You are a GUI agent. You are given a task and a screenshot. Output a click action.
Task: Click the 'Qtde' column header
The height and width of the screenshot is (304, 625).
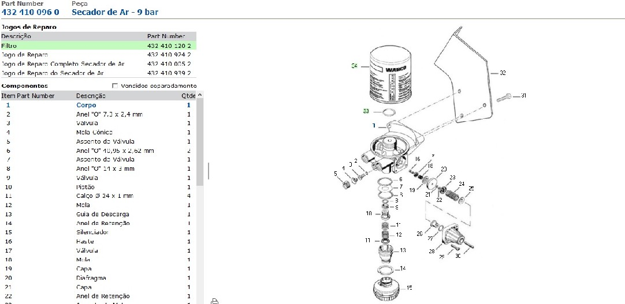click(188, 96)
